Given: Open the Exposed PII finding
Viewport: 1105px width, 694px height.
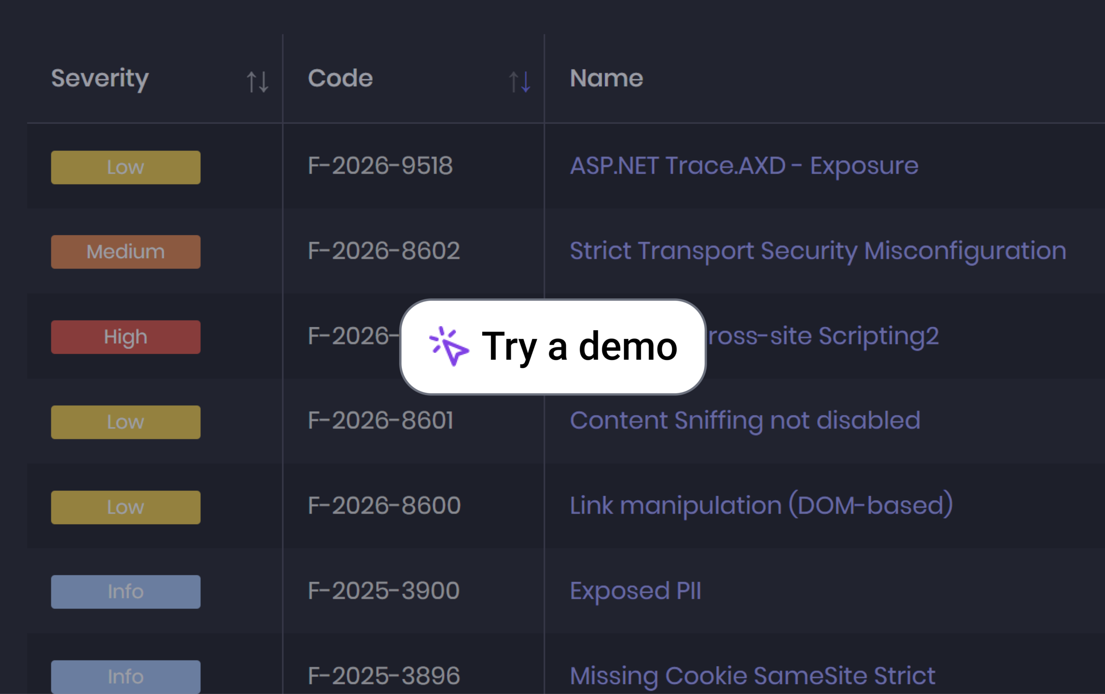Looking at the screenshot, I should tap(635, 591).
